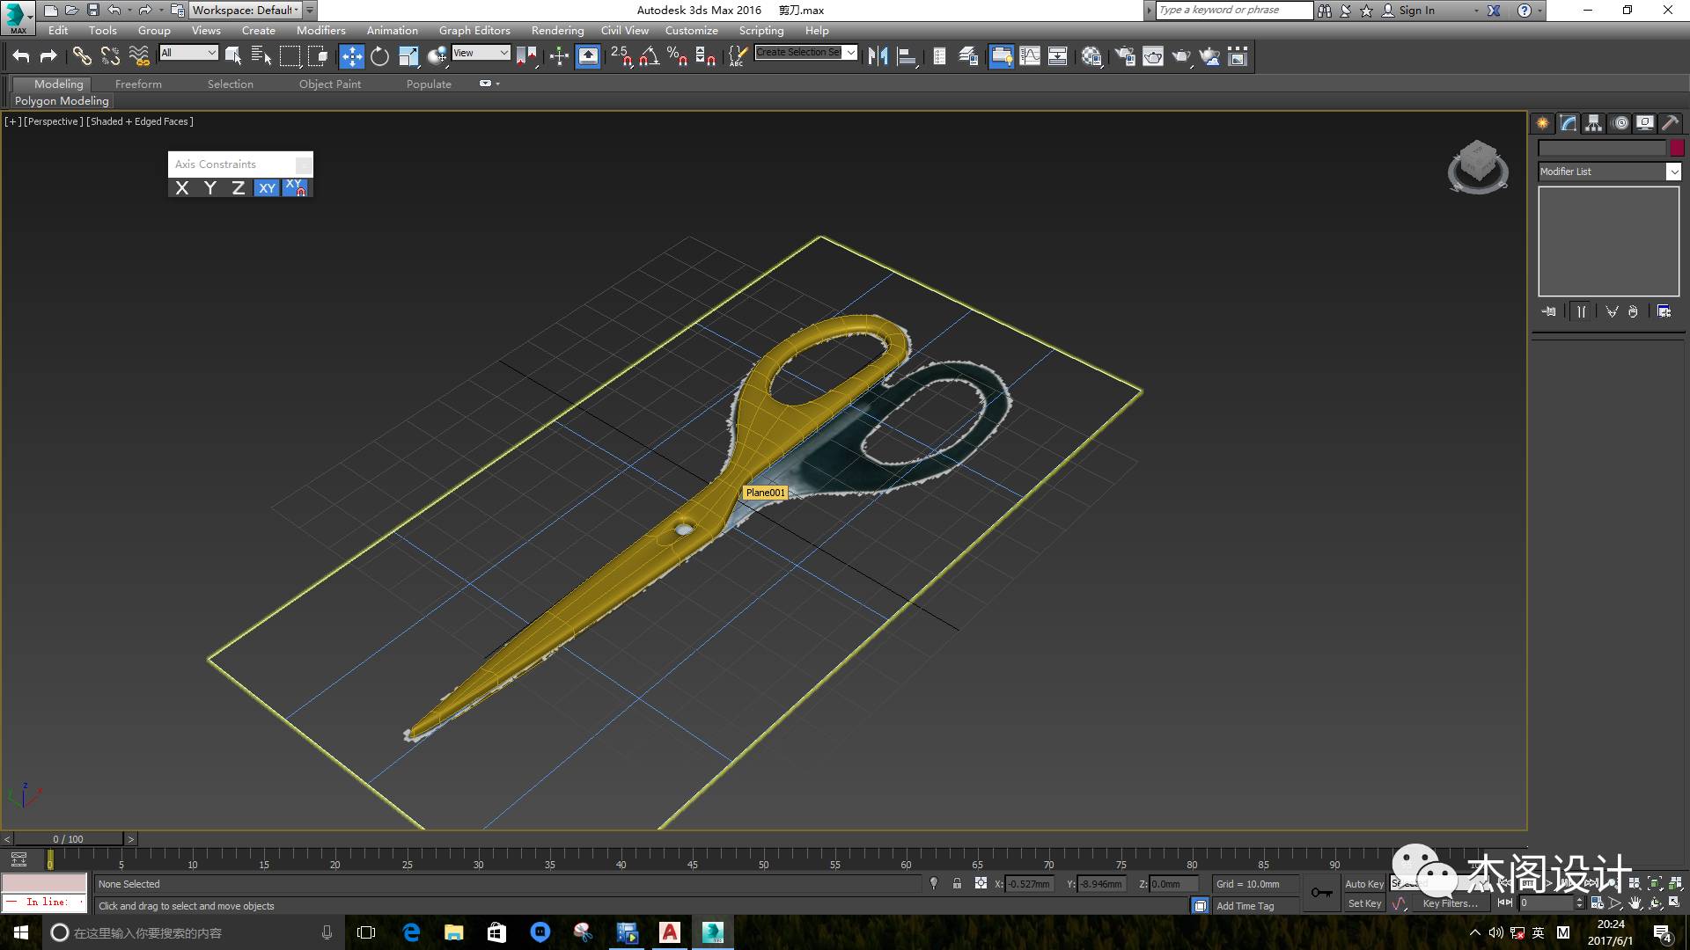Click the Render Setup teapot icon
1690x950 pixels.
[1125, 57]
